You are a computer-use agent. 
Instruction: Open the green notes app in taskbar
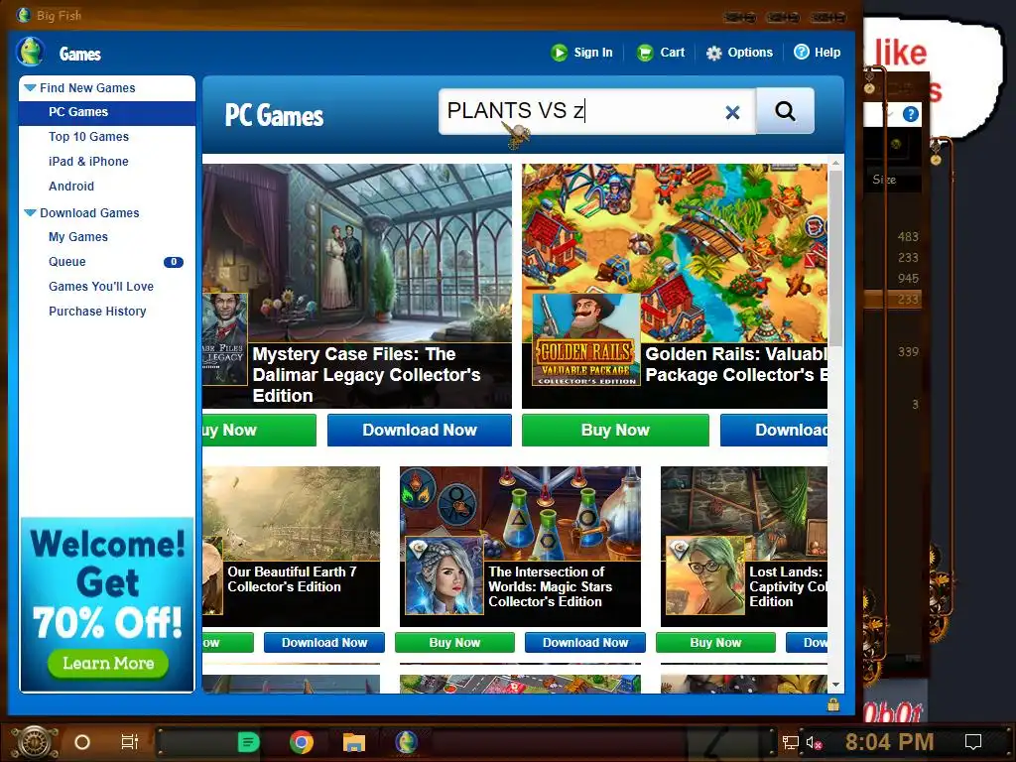pos(248,742)
